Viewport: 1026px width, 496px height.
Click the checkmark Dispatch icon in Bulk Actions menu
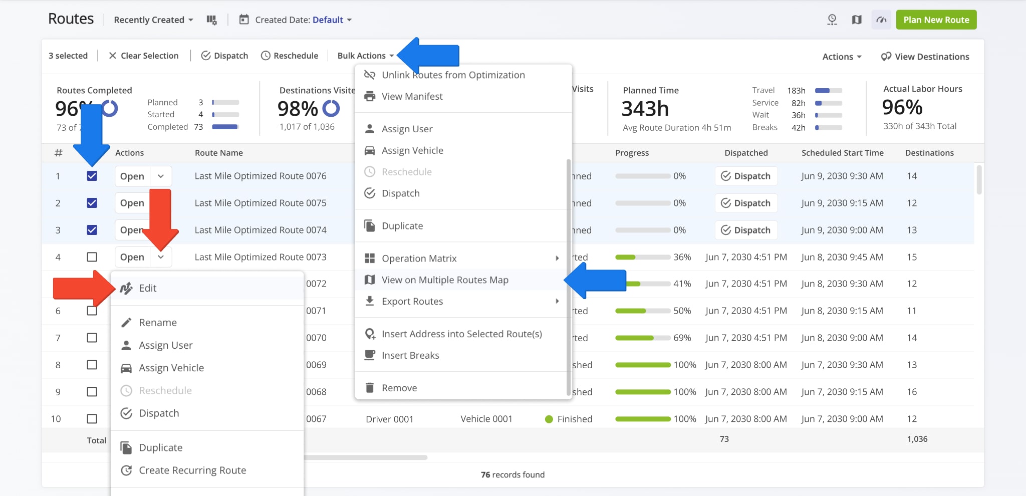pos(370,193)
